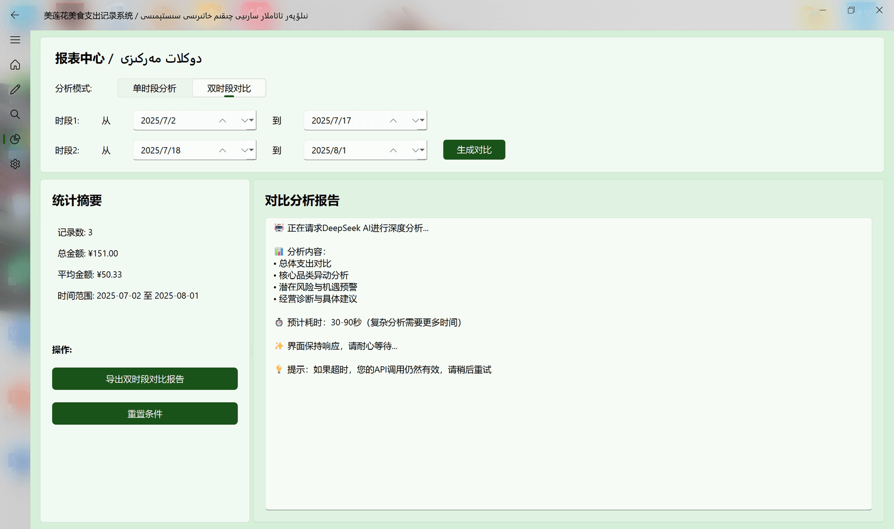Minimize the window
The width and height of the screenshot is (894, 529).
[823, 10]
